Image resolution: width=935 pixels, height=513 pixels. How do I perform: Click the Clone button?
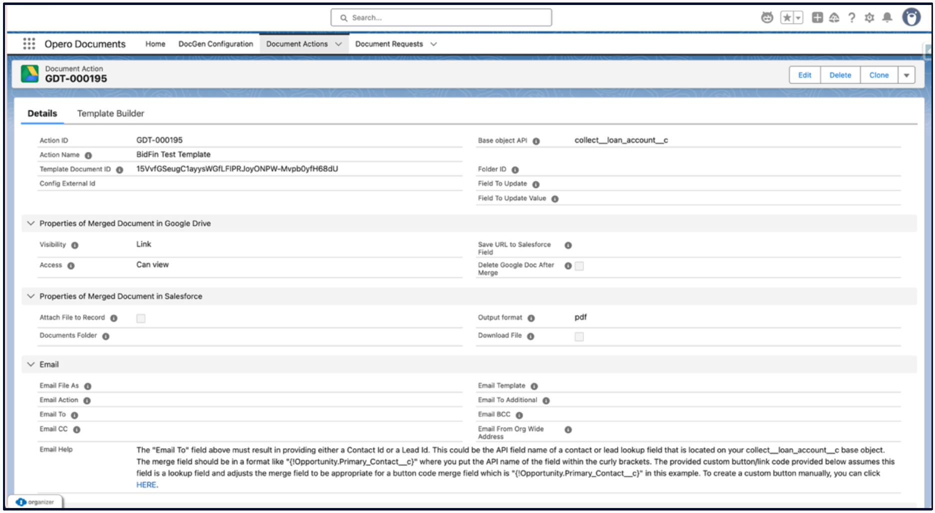pos(879,75)
